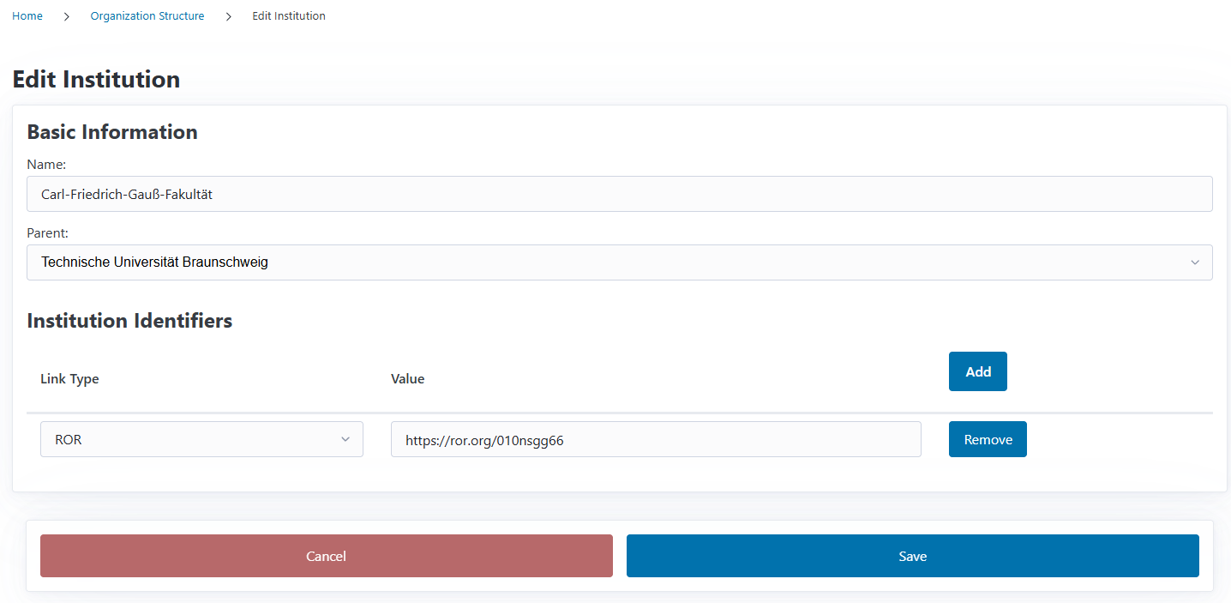The height and width of the screenshot is (603, 1231).
Task: Go to Organization Structure breadcrumb
Action: click(147, 16)
